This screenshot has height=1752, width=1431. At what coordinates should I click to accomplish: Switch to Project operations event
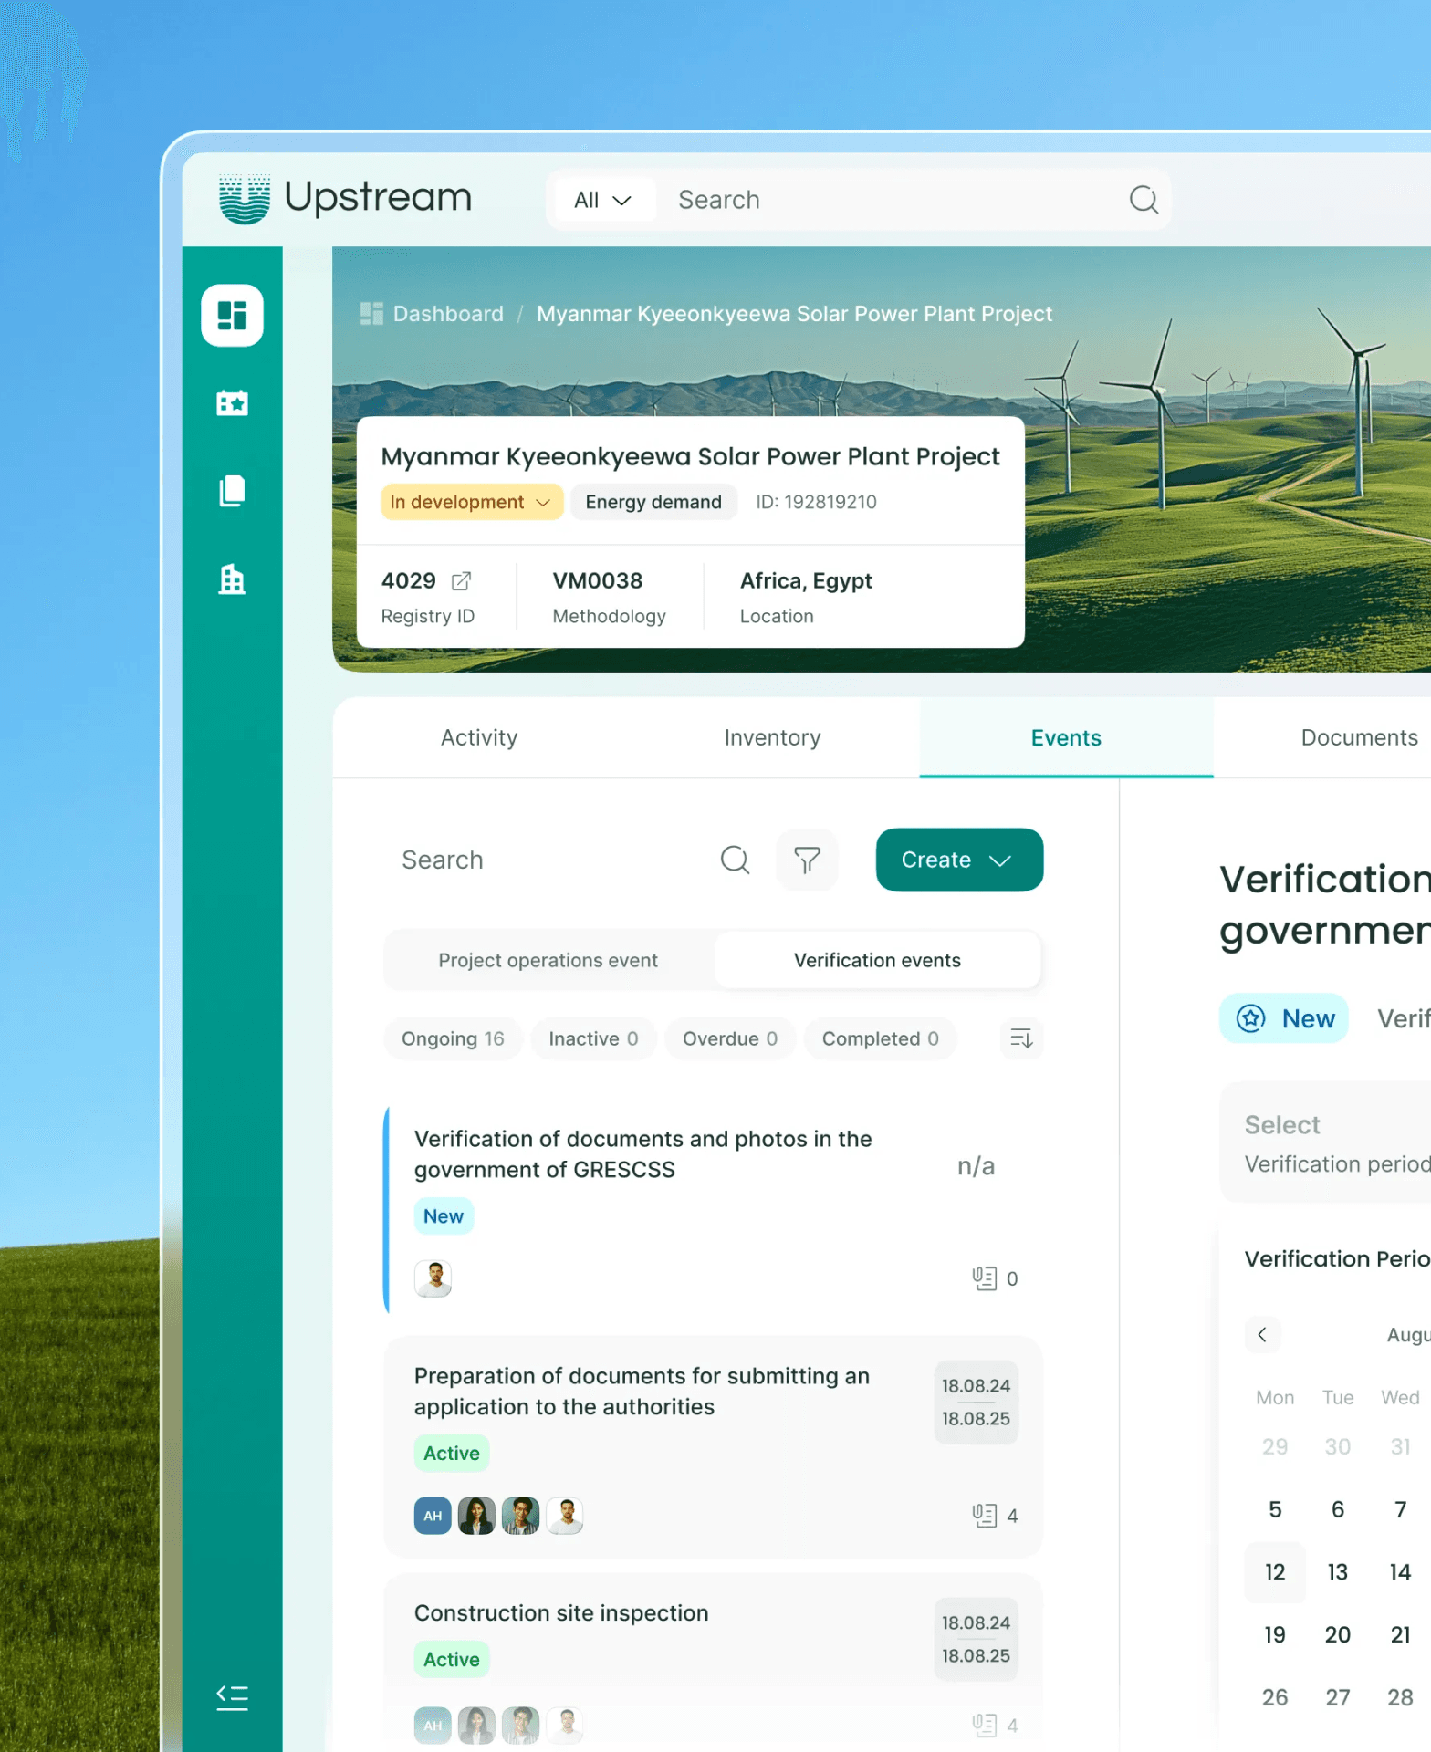(x=548, y=960)
